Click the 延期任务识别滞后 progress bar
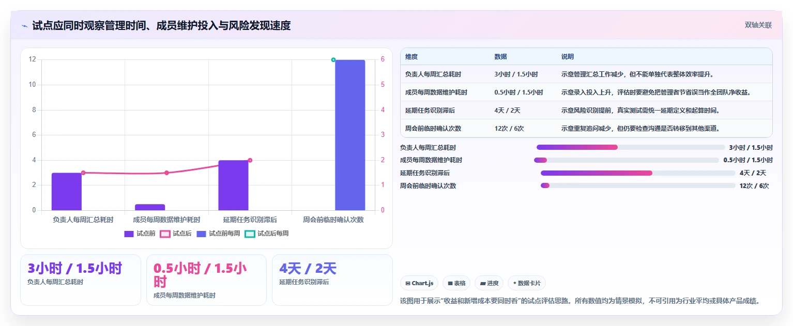 point(638,173)
